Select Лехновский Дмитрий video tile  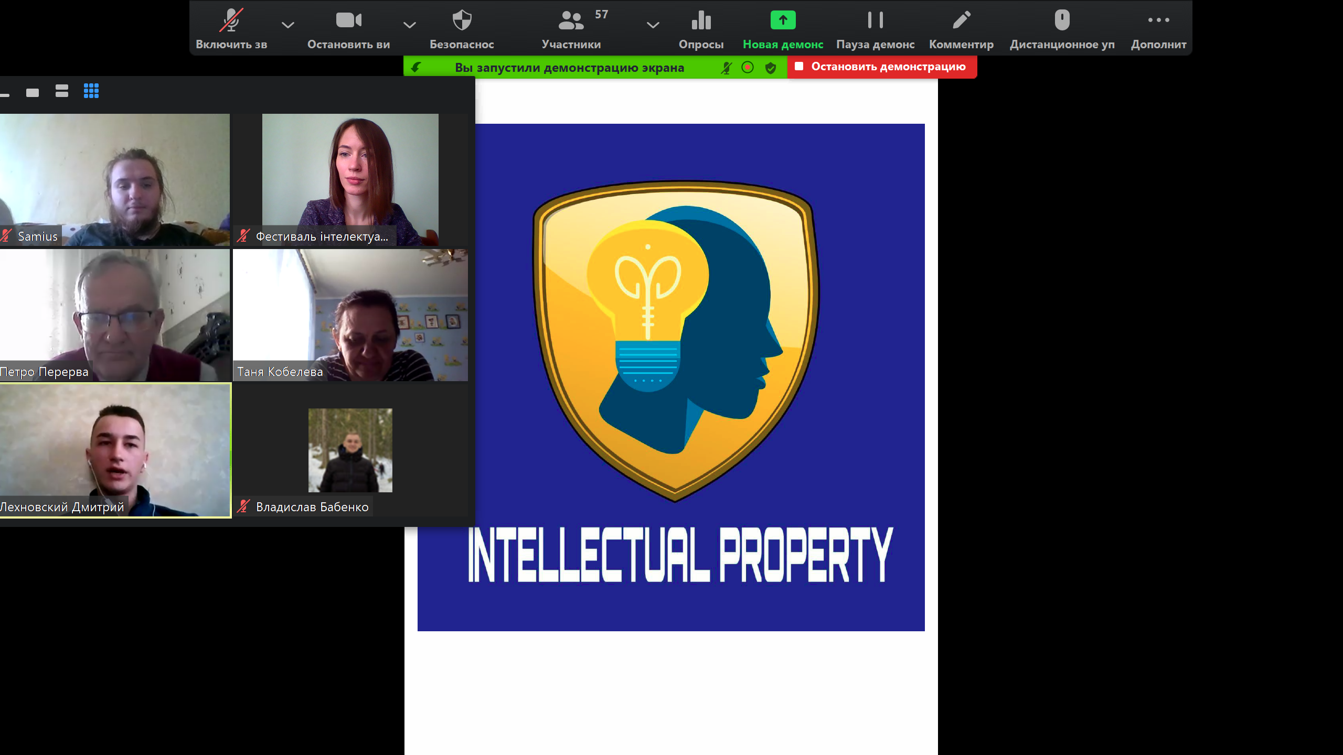point(115,450)
